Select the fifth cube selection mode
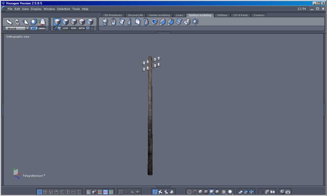Viewport: 327px width, 196px height. [90, 22]
